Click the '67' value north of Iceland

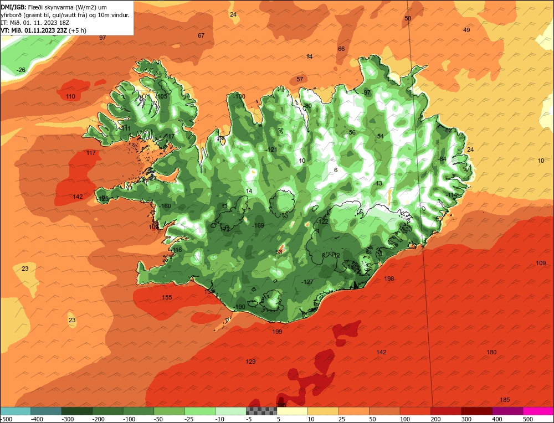[201, 35]
